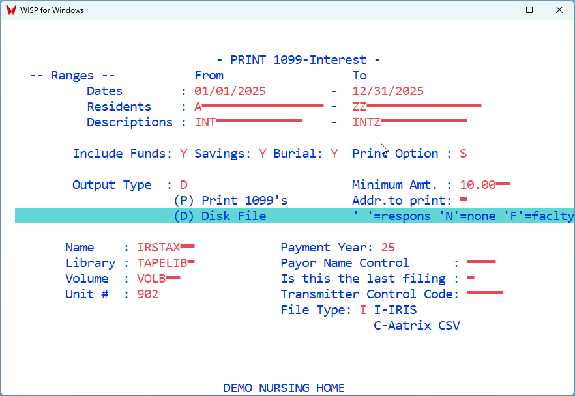Image resolution: width=575 pixels, height=396 pixels.
Task: Click the WISP app icon in title bar
Action: click(10, 10)
